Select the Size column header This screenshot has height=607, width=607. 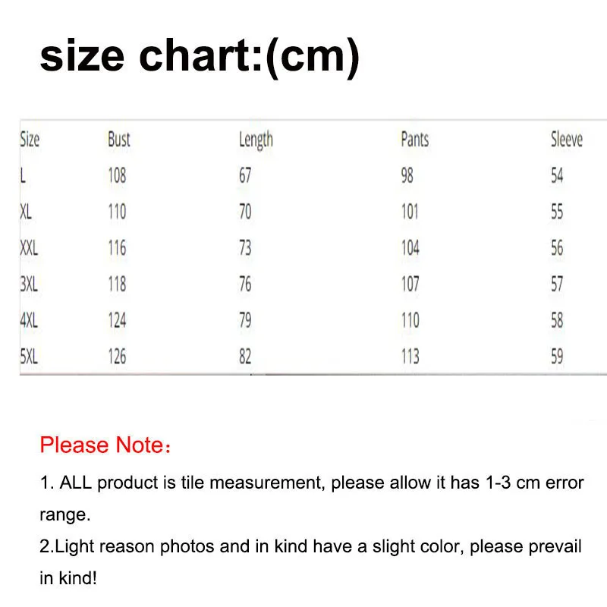[30, 140]
